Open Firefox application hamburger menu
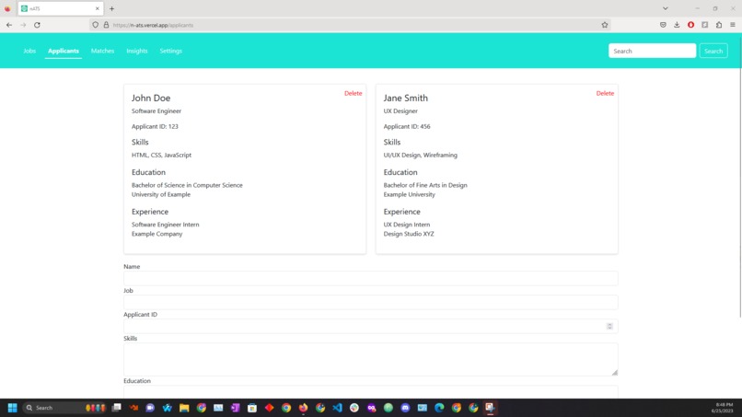 (733, 25)
